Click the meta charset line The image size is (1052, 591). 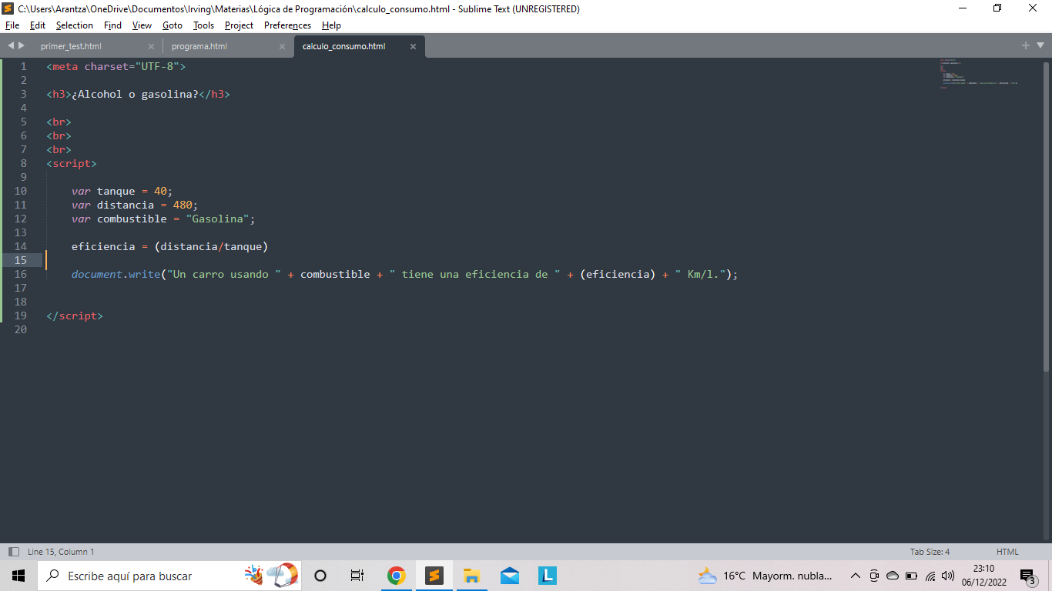(x=116, y=66)
